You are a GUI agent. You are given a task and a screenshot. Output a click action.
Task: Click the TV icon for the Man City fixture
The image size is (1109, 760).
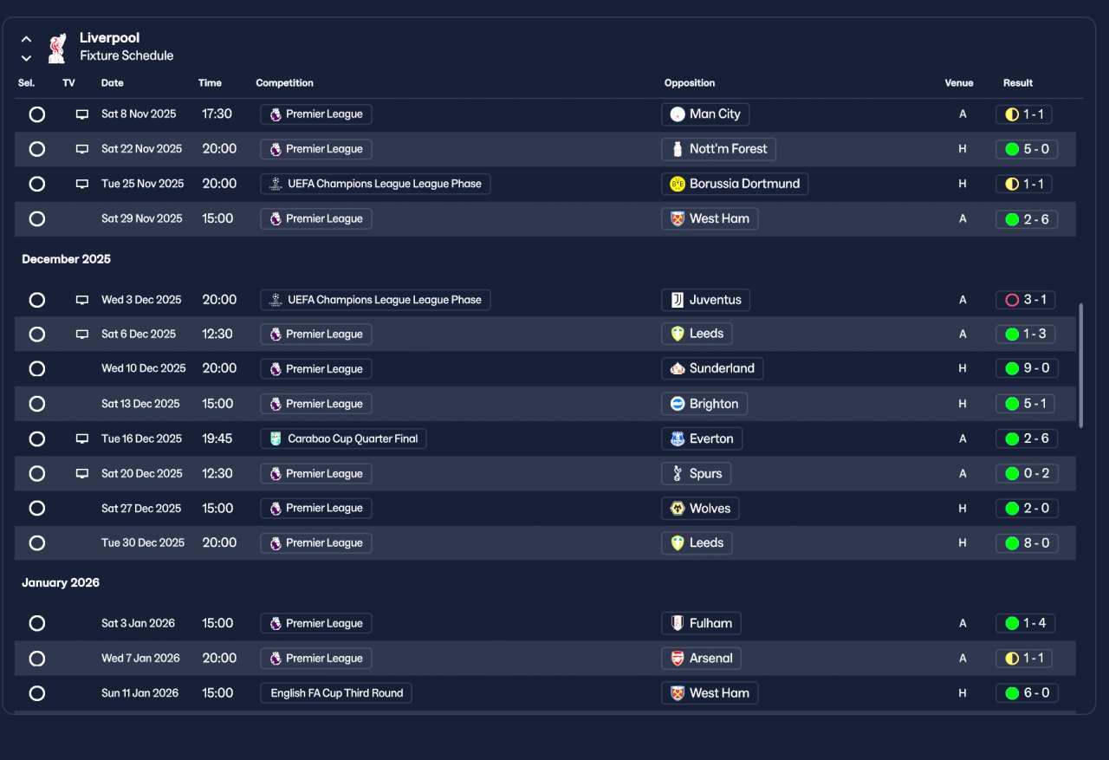[82, 114]
